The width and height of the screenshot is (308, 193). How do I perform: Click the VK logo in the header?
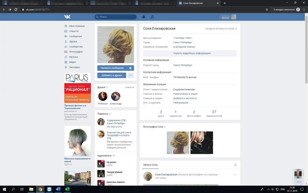(67, 17)
